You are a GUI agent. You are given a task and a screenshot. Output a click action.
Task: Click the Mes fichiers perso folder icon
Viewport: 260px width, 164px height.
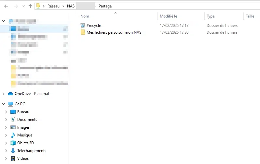(x=83, y=32)
